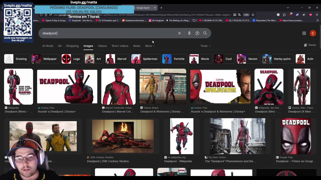This screenshot has width=321, height=180.
Task: Open Deadpool - Wikipedia result link
Action: (x=178, y=161)
